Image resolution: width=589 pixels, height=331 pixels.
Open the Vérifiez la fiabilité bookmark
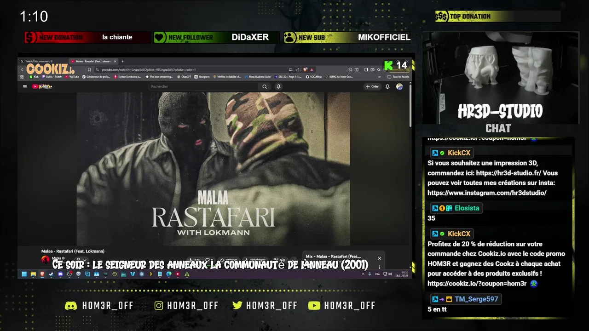[228, 77]
